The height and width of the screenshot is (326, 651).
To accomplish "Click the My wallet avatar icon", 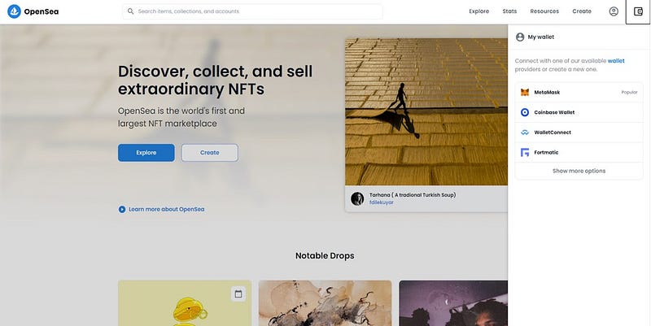I will point(520,37).
